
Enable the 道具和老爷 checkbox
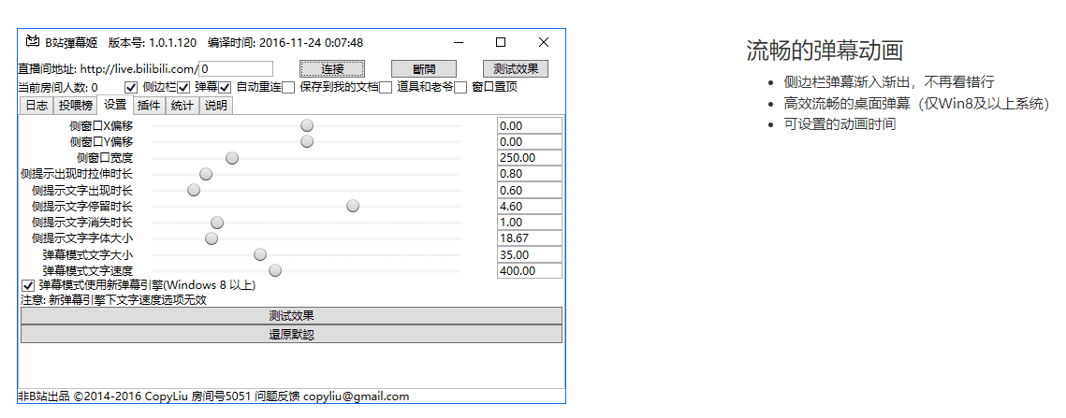386,87
